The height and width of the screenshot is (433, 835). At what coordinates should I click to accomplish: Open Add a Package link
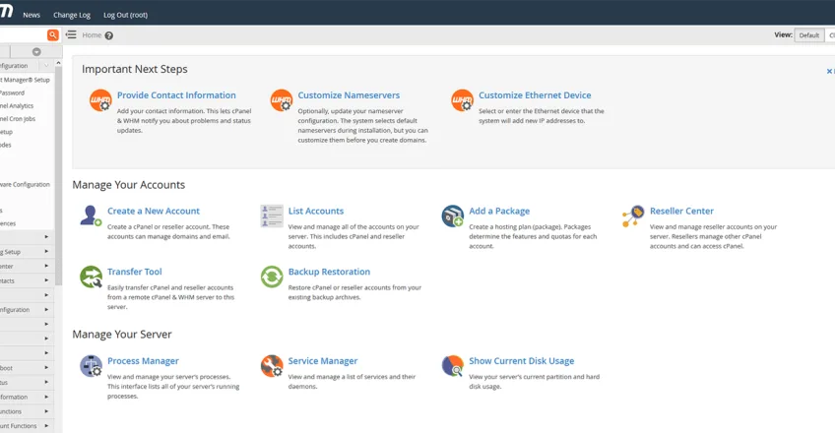click(x=499, y=212)
